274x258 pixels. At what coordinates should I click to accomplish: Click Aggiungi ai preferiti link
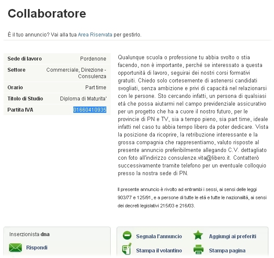232,236
